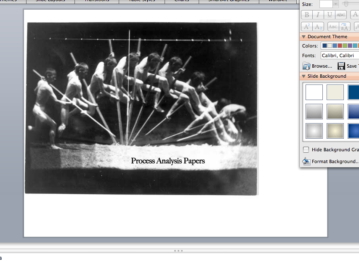Select the tan linear gradient background swatch
Screen dimensions: 359x261
[x=335, y=111]
